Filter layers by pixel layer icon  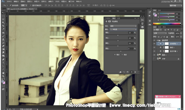coord(165,30)
